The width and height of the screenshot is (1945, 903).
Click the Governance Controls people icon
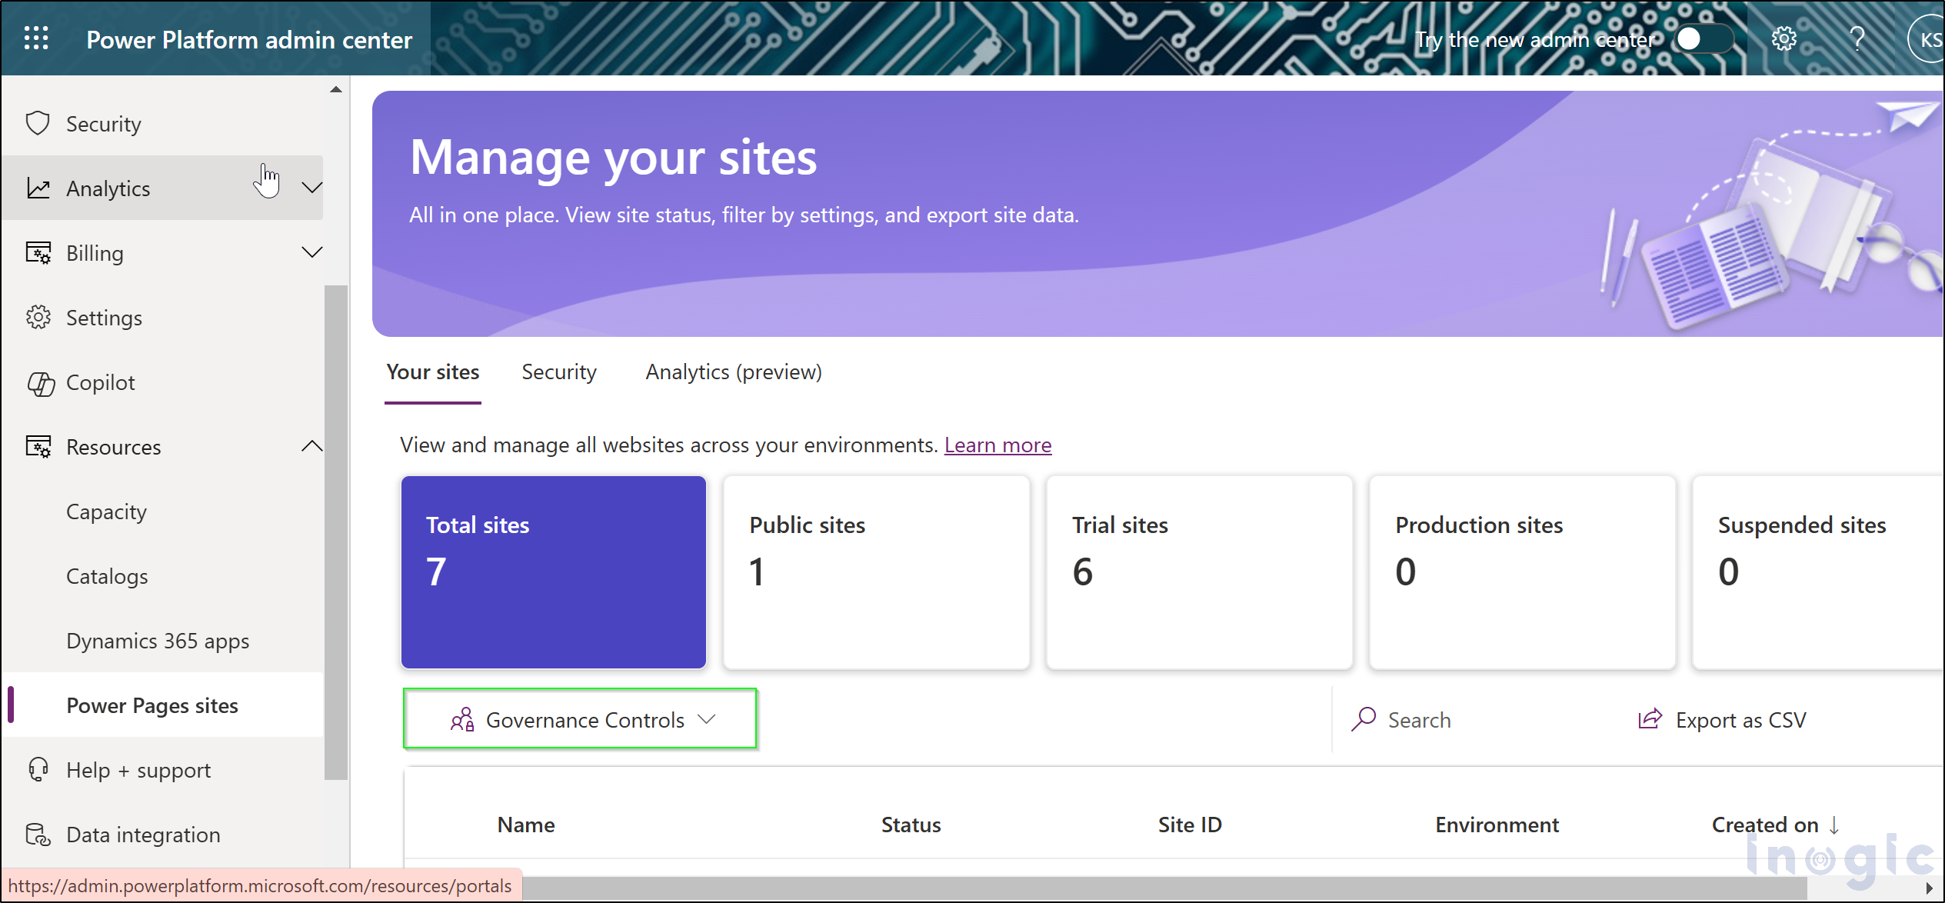(462, 720)
